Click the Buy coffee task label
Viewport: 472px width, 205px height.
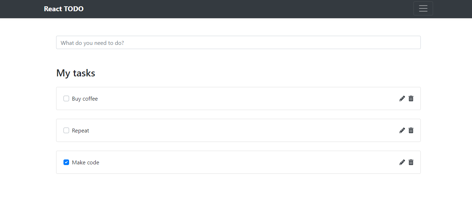tap(85, 98)
